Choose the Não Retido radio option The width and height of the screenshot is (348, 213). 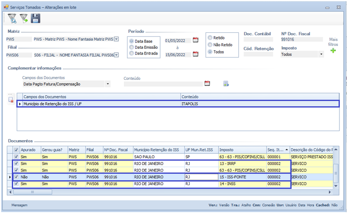(x=210, y=45)
